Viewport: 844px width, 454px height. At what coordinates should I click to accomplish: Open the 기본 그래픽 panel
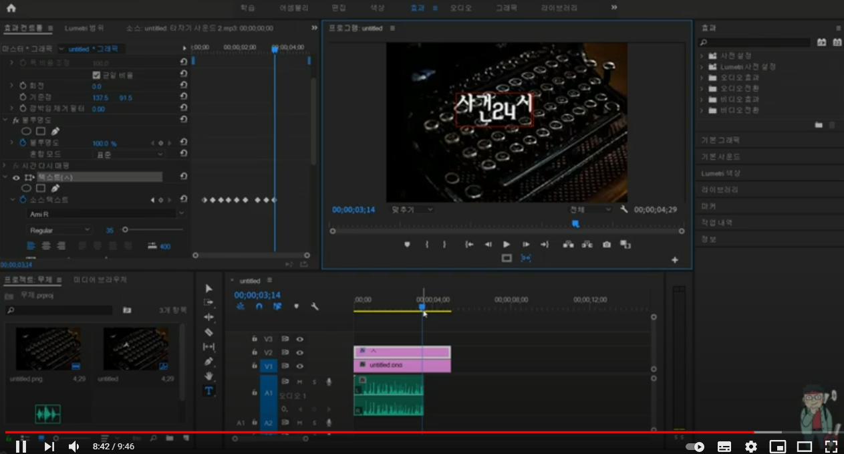pos(720,140)
